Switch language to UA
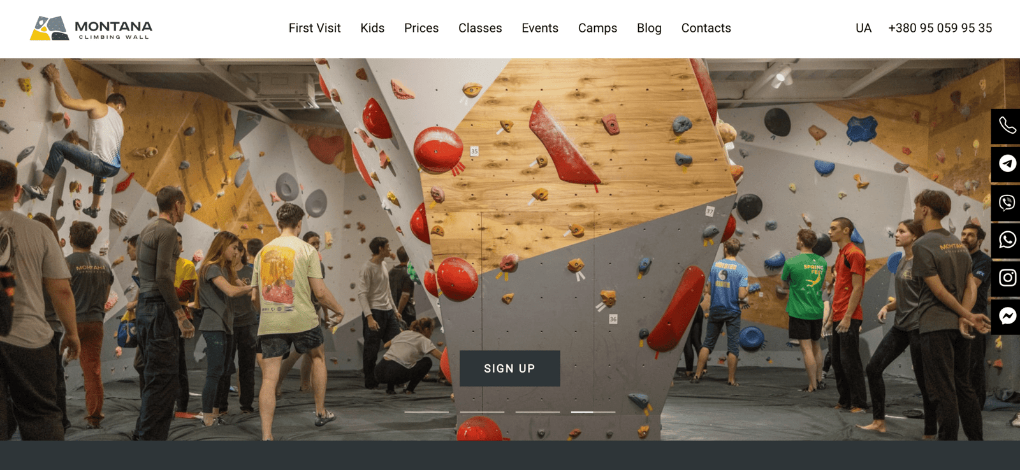 point(863,28)
